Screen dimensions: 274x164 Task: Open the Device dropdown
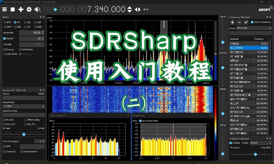tap(24, 98)
